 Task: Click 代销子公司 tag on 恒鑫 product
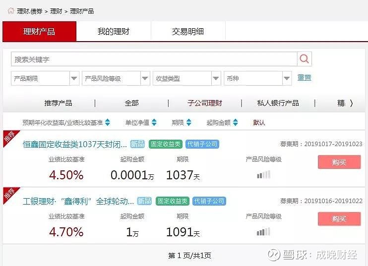(202, 144)
